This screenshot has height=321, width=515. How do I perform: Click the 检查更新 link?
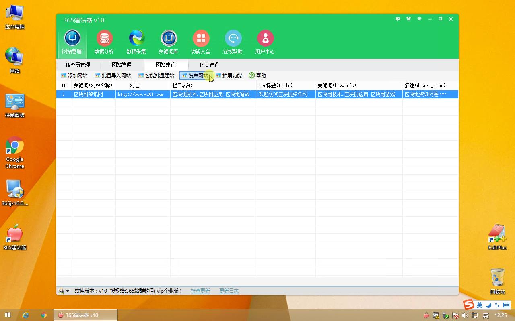click(x=200, y=291)
